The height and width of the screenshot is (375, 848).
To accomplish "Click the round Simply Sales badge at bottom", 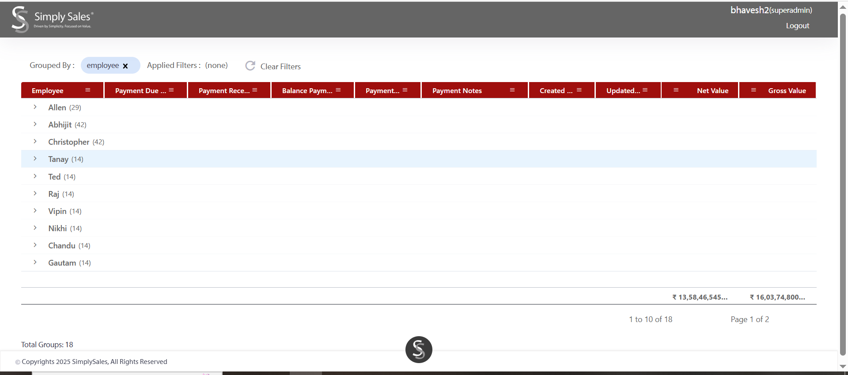I will pyautogui.click(x=418, y=349).
